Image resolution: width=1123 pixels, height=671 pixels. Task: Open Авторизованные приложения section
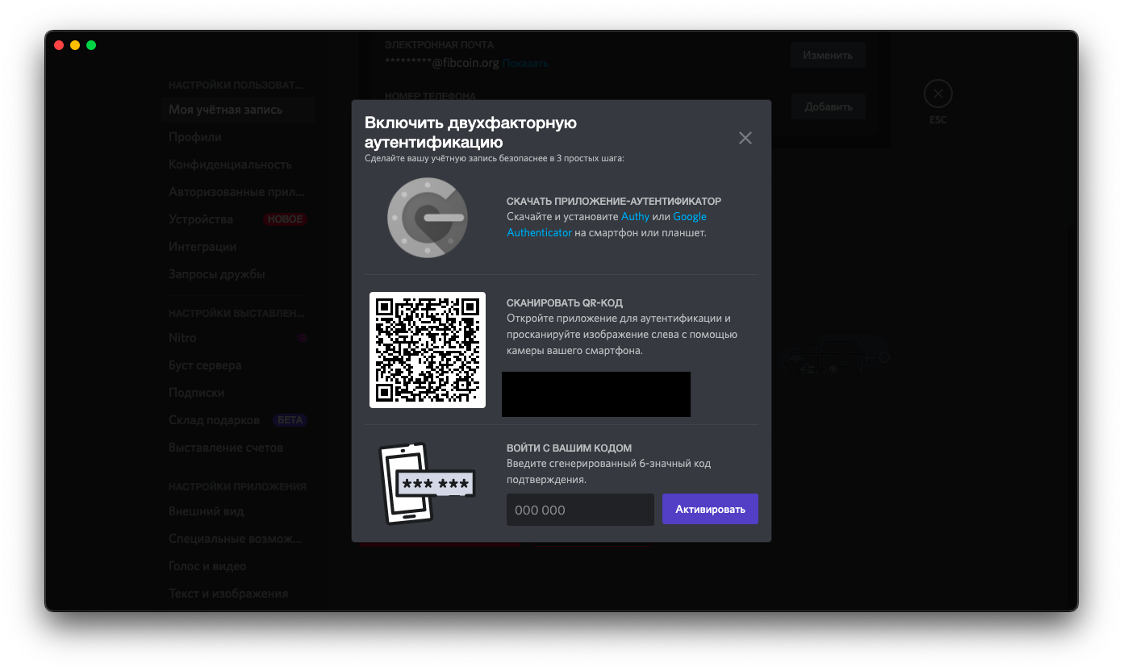coord(237,192)
